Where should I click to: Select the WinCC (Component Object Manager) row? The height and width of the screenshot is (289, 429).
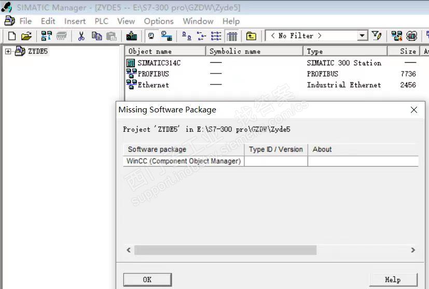(x=271, y=161)
